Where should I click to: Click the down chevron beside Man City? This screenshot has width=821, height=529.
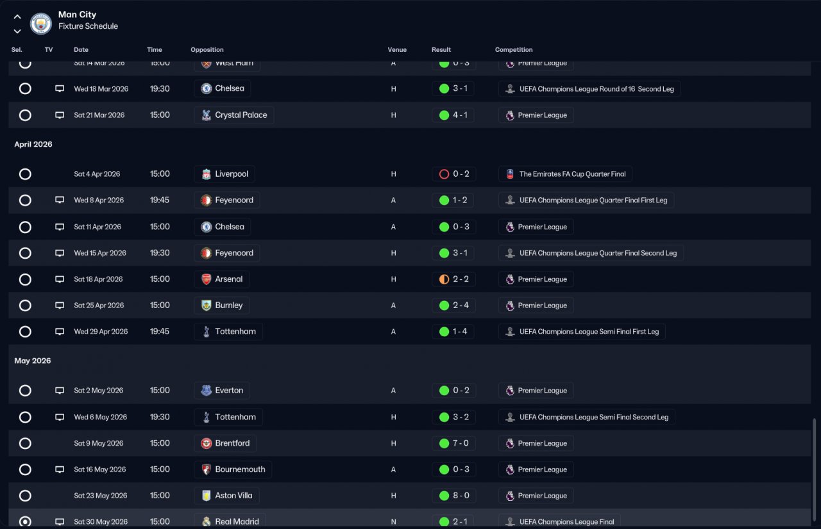[17, 31]
